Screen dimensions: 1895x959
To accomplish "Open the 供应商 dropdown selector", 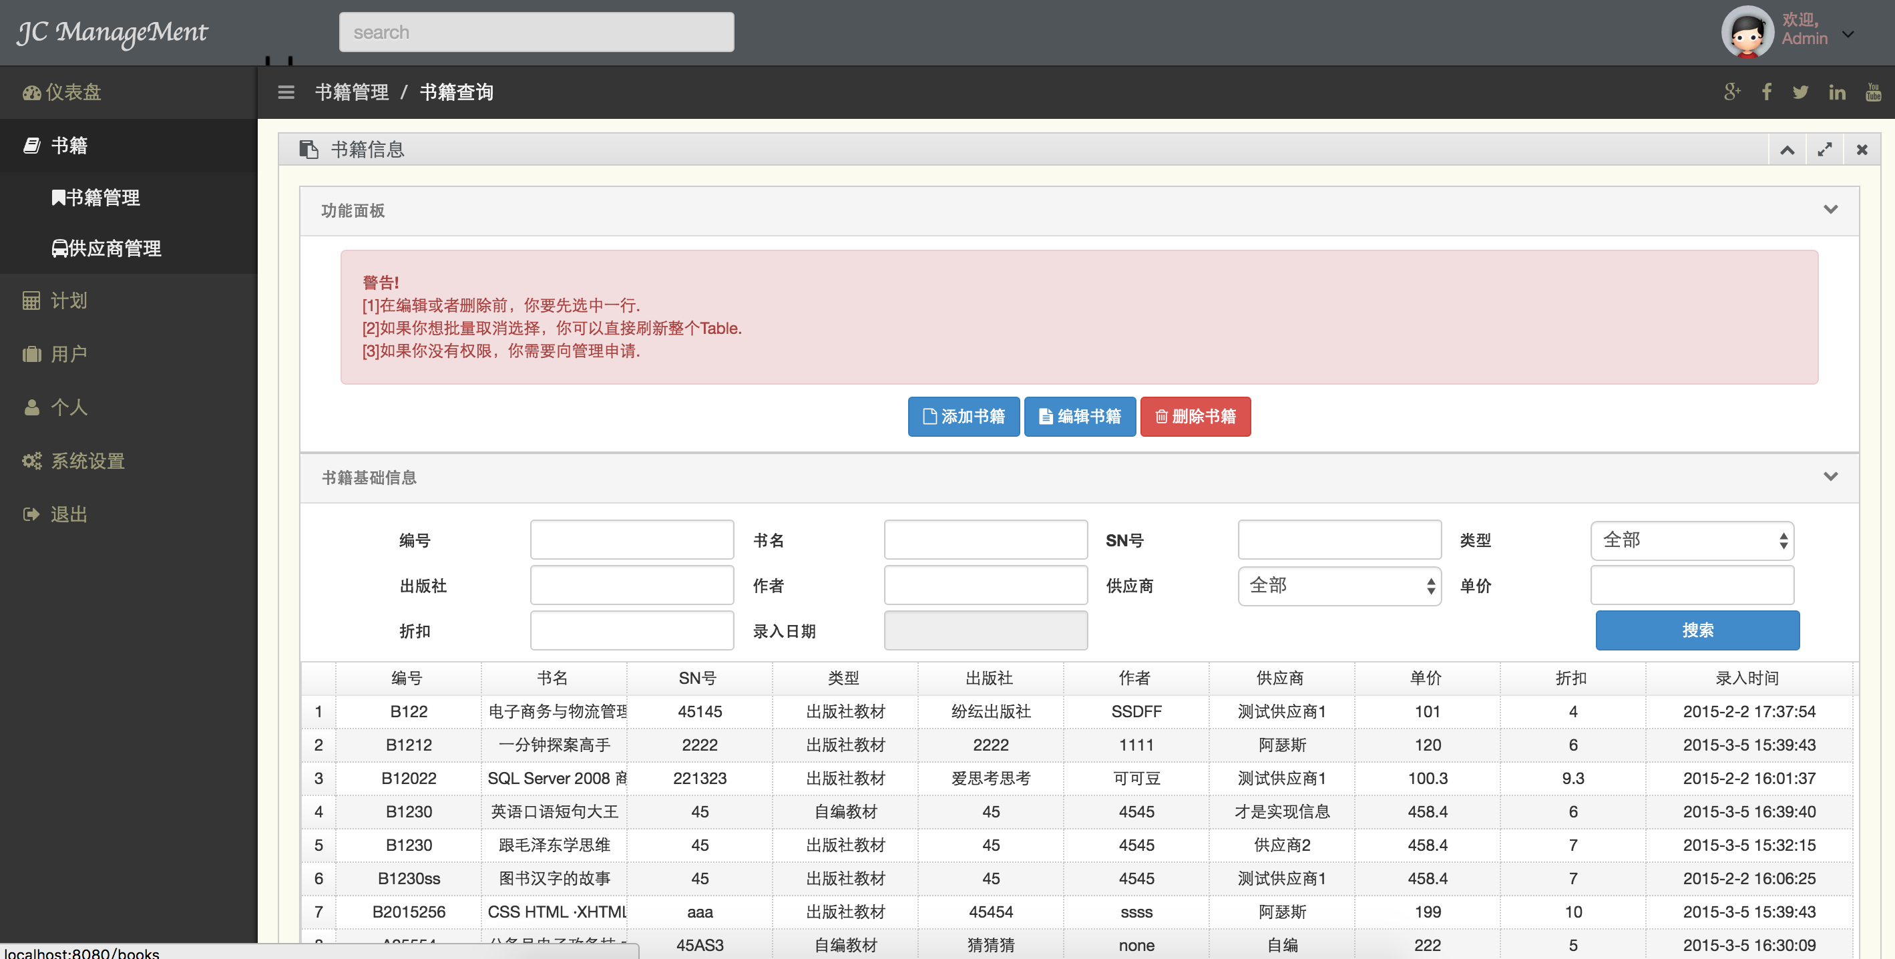I will click(x=1339, y=586).
